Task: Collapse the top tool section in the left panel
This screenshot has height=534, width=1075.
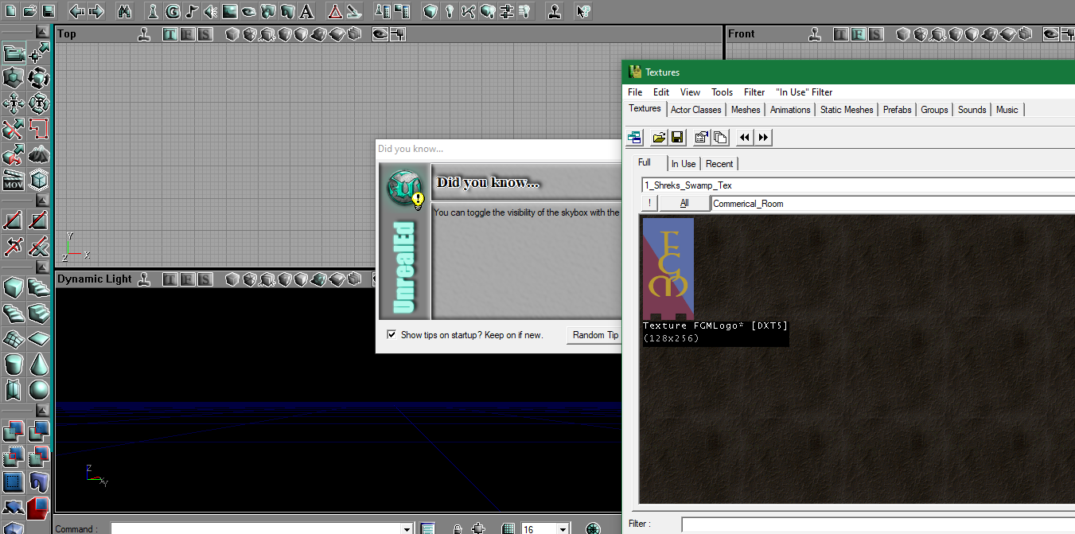Action: point(42,32)
